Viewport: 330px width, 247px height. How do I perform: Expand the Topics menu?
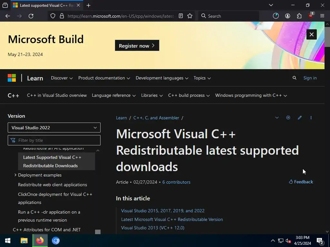(202, 78)
